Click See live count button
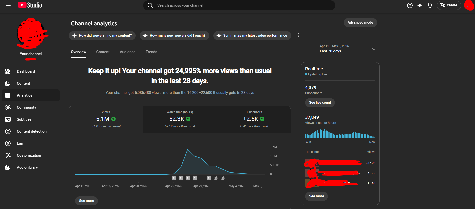The image size is (475, 209). point(320,103)
